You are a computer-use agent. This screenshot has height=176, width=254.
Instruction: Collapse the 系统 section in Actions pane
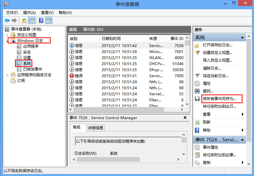[243, 37]
